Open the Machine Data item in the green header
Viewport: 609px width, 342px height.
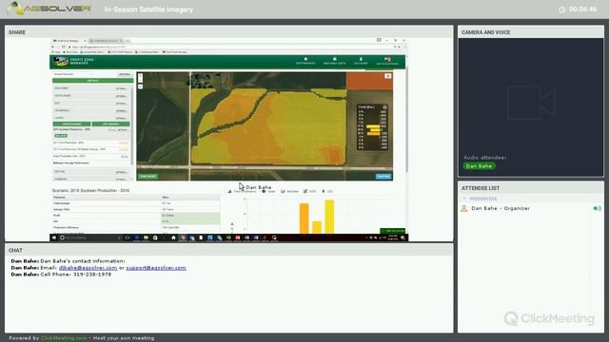pyautogui.click(x=334, y=61)
